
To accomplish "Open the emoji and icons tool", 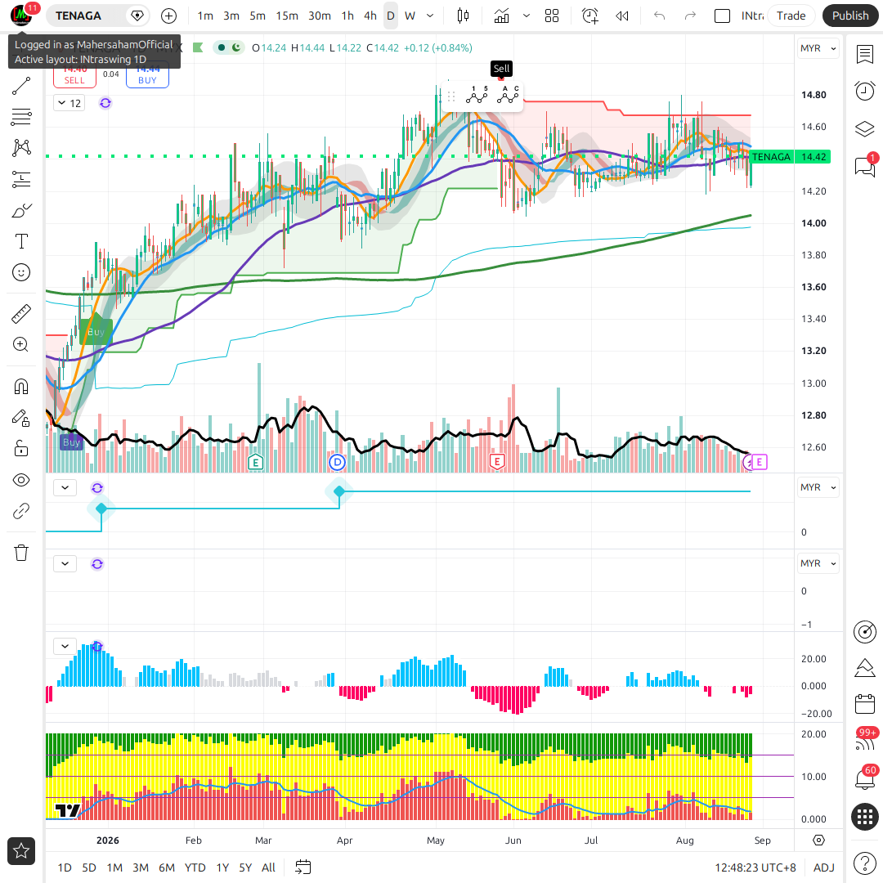I will pos(21,272).
